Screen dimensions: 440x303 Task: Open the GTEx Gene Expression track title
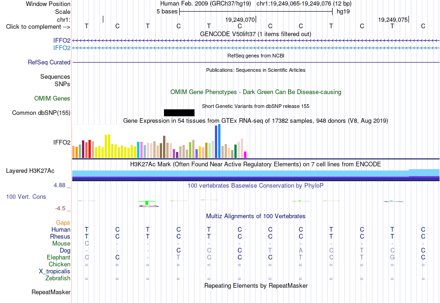[x=256, y=121]
